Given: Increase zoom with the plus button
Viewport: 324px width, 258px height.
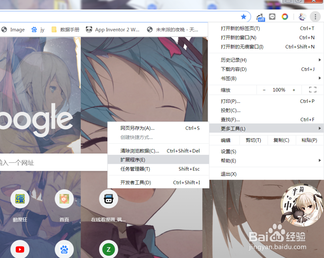Looking at the screenshot, I should [x=294, y=90].
